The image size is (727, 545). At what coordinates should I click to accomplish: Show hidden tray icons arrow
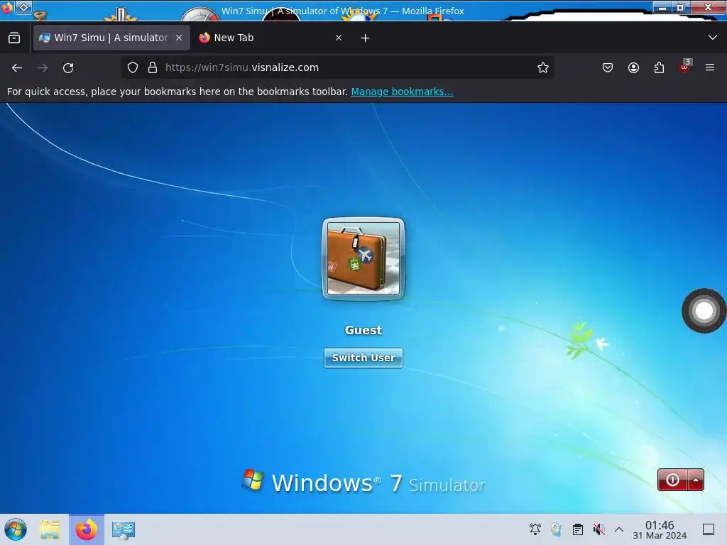coord(619,529)
